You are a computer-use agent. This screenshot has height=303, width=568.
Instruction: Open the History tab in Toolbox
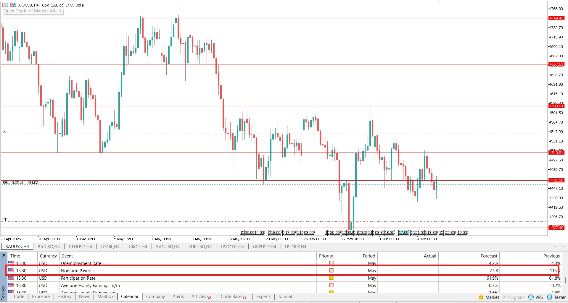point(64,296)
